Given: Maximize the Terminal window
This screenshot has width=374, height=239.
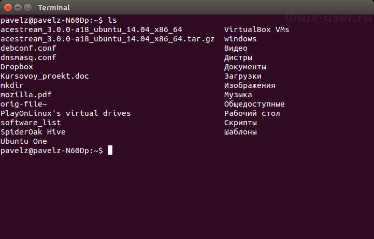Looking at the screenshot, I should click(28, 7).
